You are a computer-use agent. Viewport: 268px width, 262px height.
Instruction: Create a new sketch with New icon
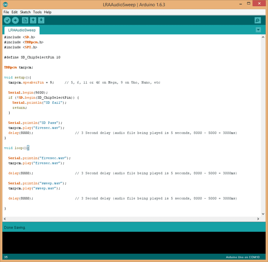tap(25, 21)
